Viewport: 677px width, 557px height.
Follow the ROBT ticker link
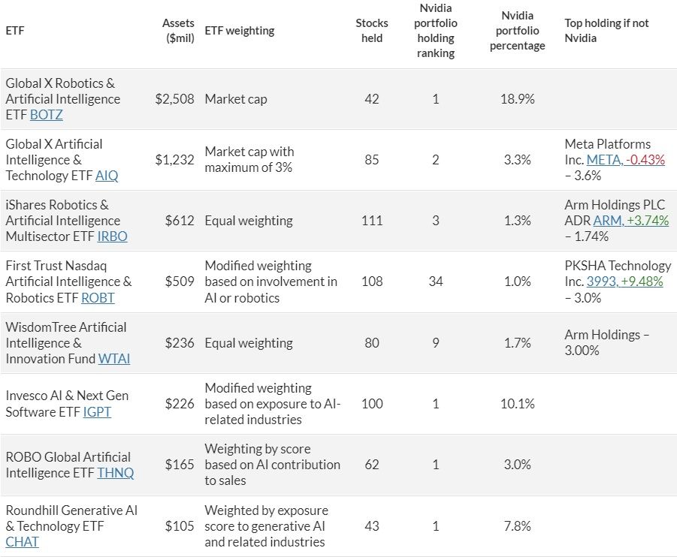98,298
